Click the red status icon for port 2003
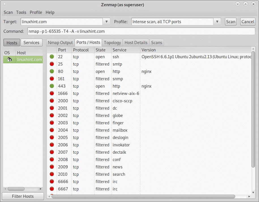259x202 pixels. (x=52, y=123)
